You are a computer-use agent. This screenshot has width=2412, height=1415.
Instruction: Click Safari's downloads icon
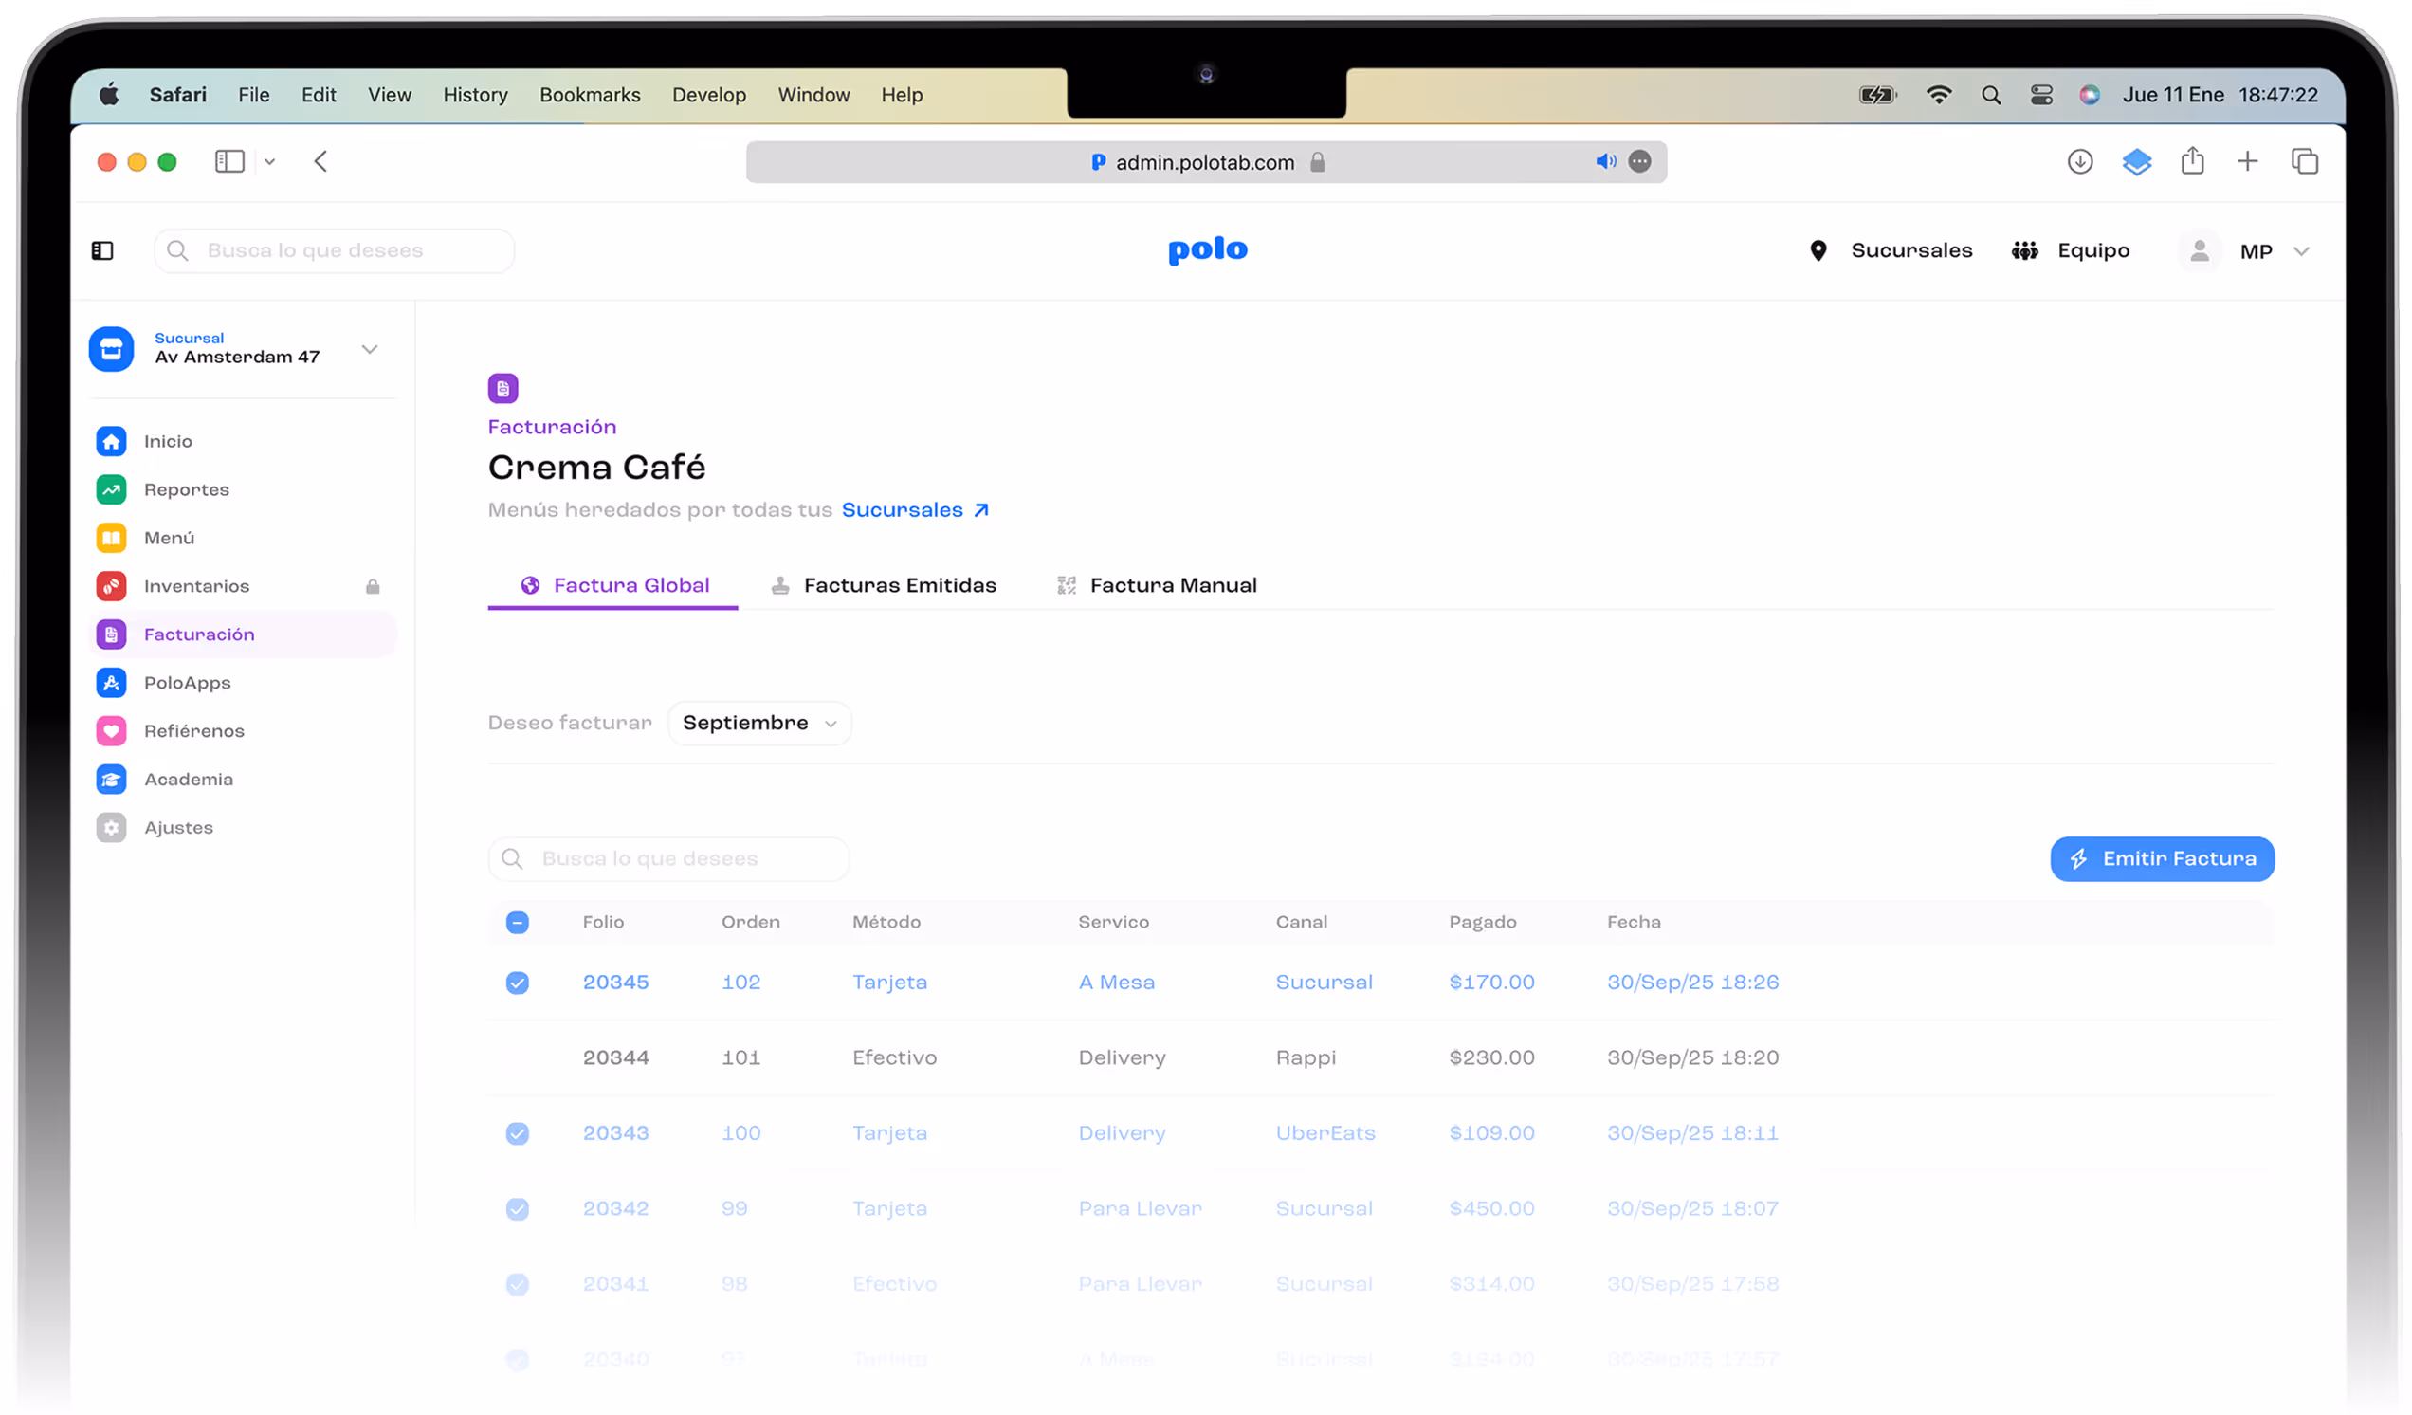(x=2079, y=162)
